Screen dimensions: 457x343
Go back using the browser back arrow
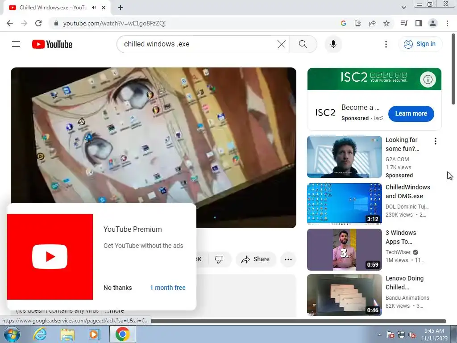[x=10, y=23]
